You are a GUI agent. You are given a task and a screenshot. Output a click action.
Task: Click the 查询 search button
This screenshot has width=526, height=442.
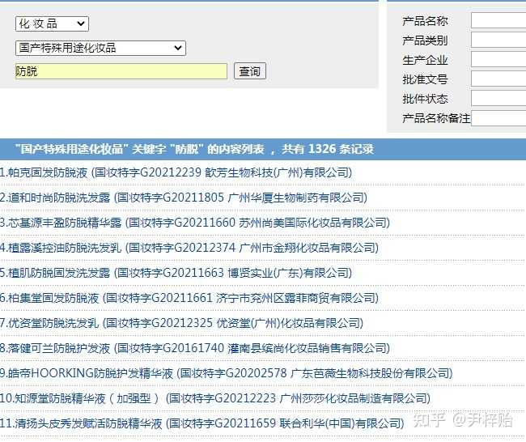(x=249, y=71)
